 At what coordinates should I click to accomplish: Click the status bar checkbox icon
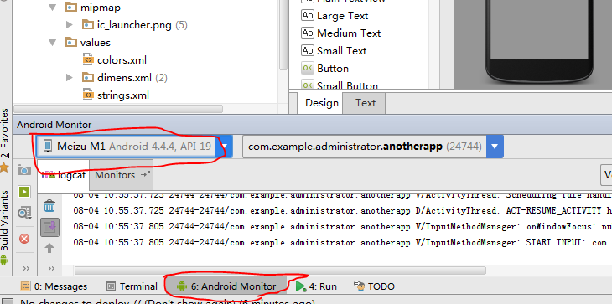[x=8, y=301]
